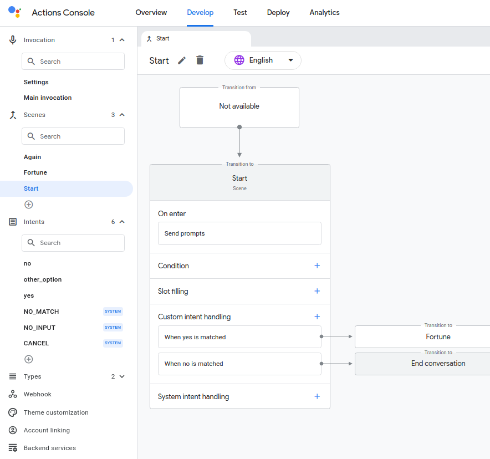This screenshot has height=459, width=490.
Task: Collapse the Intents section
Action: 122,222
